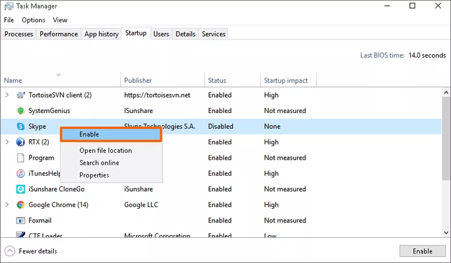
Task: Switch to the App history tab
Action: pyautogui.click(x=102, y=34)
